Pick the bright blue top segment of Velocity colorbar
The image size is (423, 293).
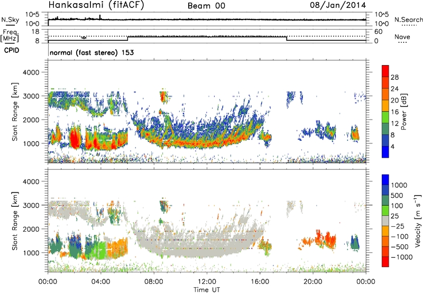[385, 180]
